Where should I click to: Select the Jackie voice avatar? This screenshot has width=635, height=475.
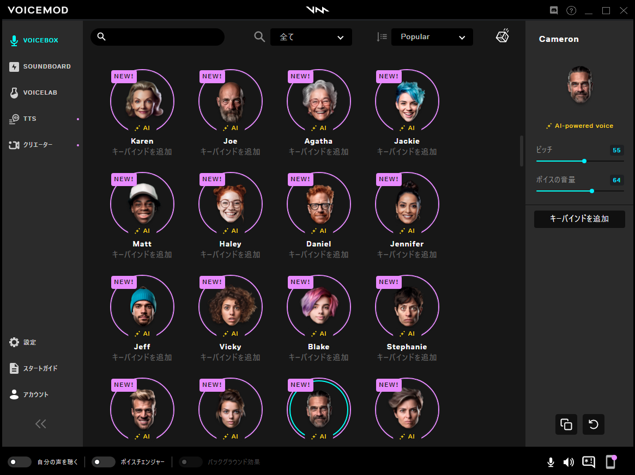tap(407, 101)
